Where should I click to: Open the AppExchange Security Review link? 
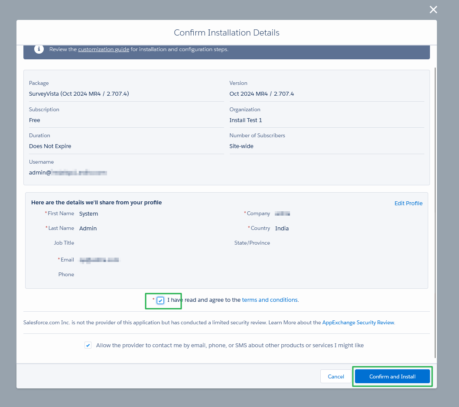(x=358, y=323)
